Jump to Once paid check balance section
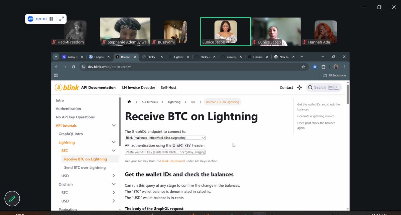401x215 pixels. click(x=316, y=125)
